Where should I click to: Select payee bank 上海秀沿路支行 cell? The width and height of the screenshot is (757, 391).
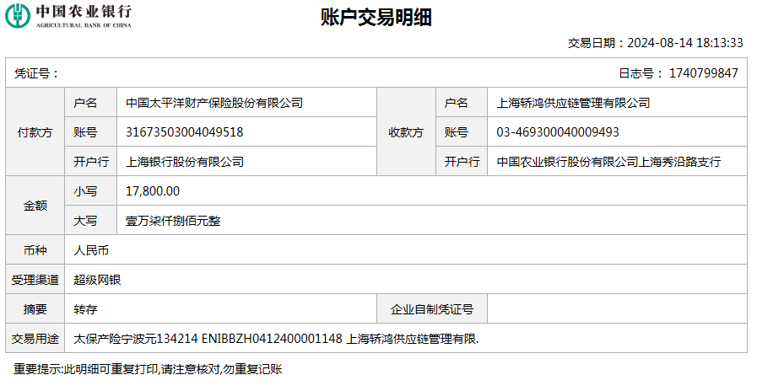click(608, 162)
